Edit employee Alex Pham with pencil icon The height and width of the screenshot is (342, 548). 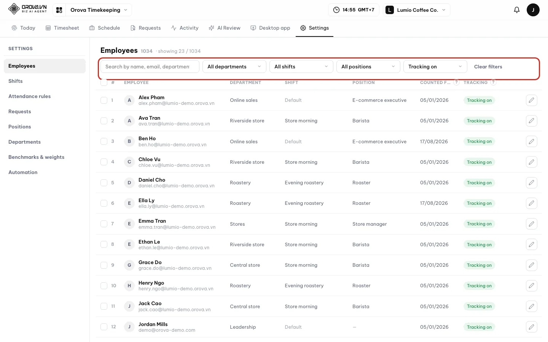click(x=531, y=100)
